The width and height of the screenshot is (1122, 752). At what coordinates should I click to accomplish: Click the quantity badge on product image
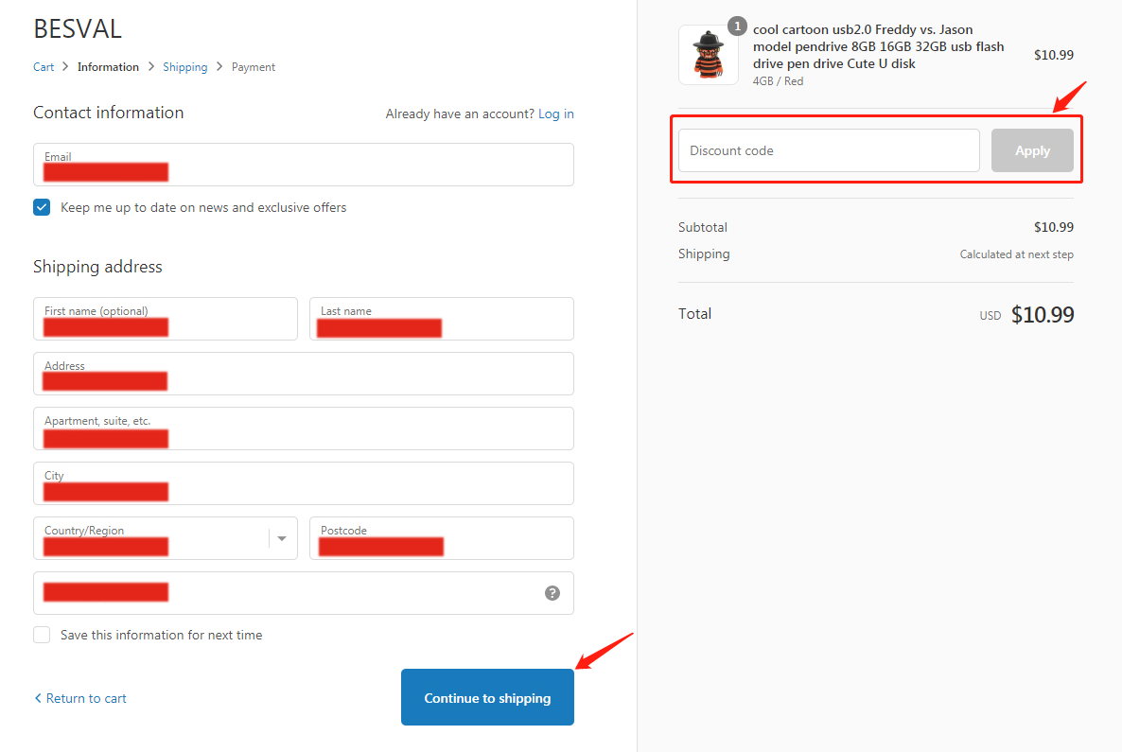pyautogui.click(x=737, y=26)
